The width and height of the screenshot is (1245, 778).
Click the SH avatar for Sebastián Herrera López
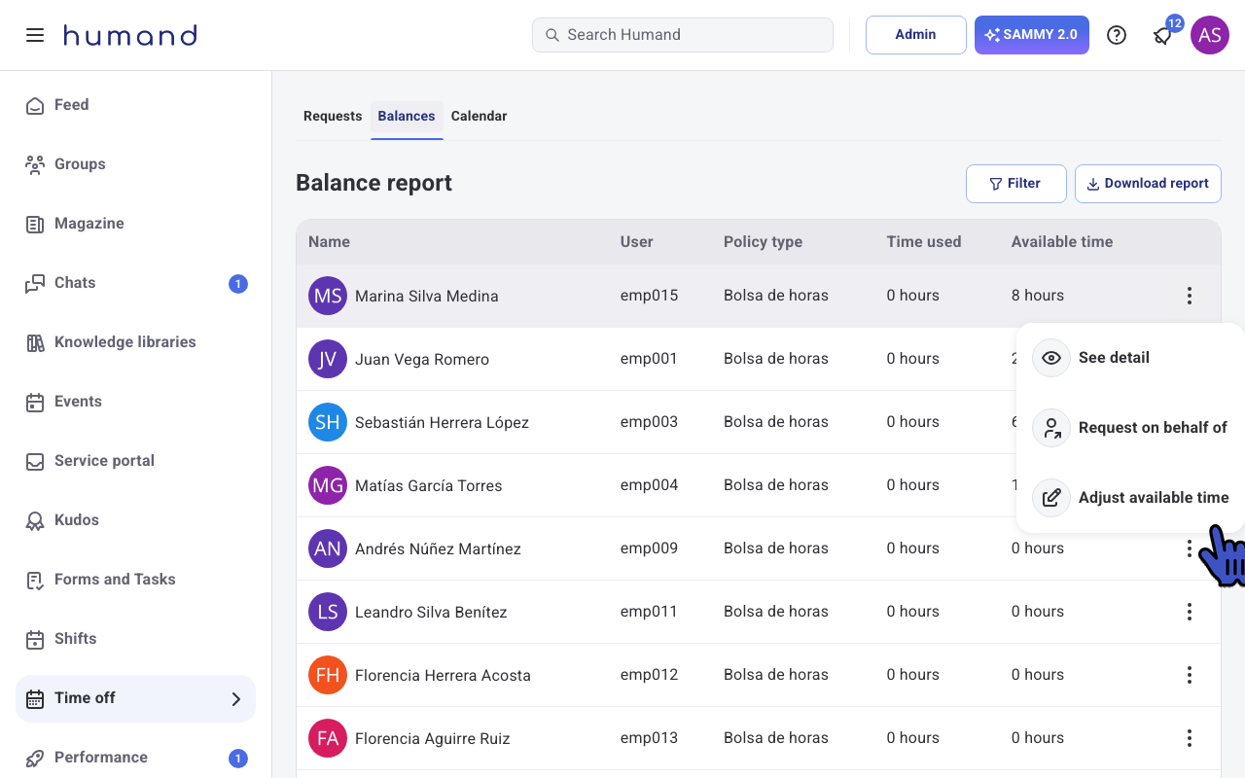pos(328,422)
